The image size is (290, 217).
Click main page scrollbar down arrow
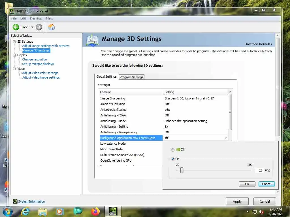pyautogui.click(x=278, y=192)
